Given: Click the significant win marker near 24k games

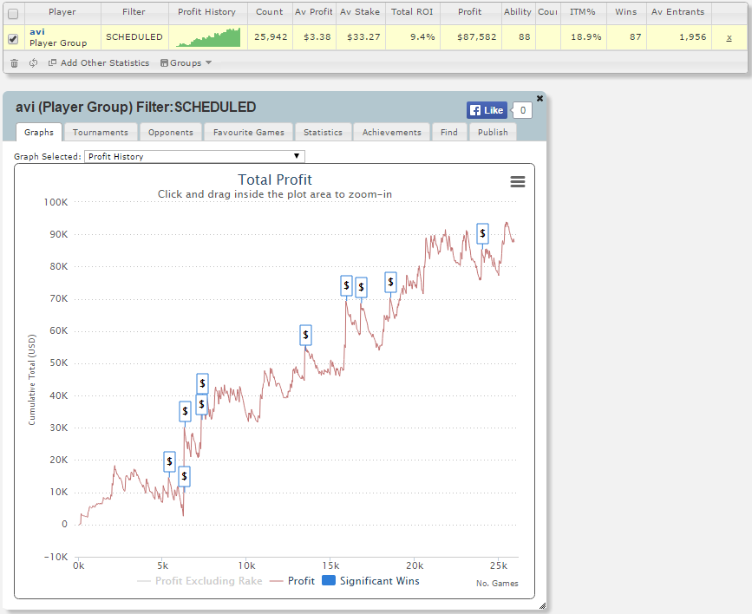Looking at the screenshot, I should click(x=482, y=233).
